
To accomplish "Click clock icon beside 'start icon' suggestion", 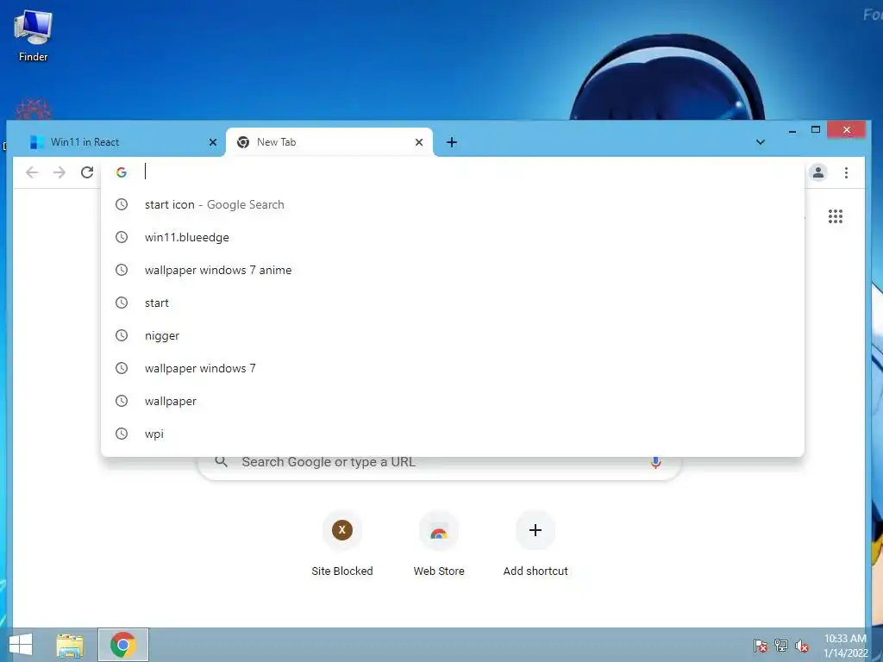I will click(x=122, y=204).
